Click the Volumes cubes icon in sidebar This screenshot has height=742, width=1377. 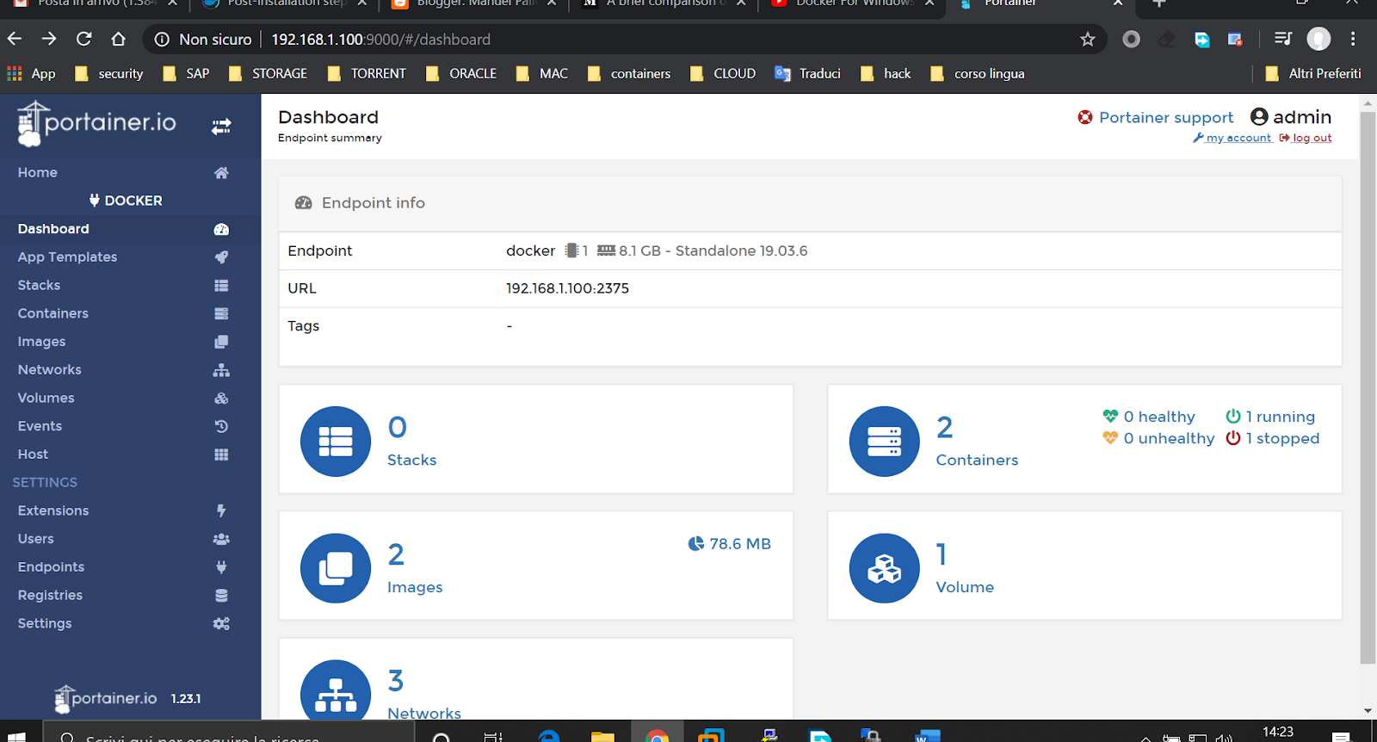[x=221, y=399]
